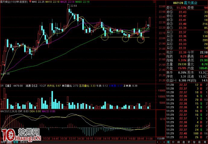Click the 总量 26330 value
The image size is (208, 144).
pyautogui.click(x=182, y=64)
